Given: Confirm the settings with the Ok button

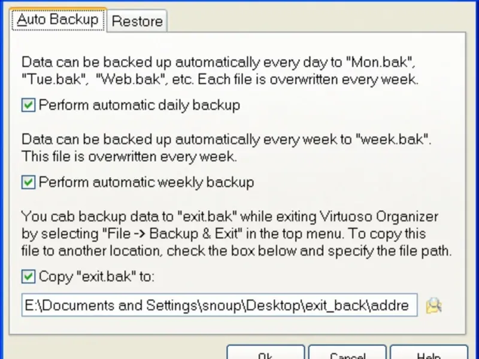Looking at the screenshot, I should coord(265,352).
